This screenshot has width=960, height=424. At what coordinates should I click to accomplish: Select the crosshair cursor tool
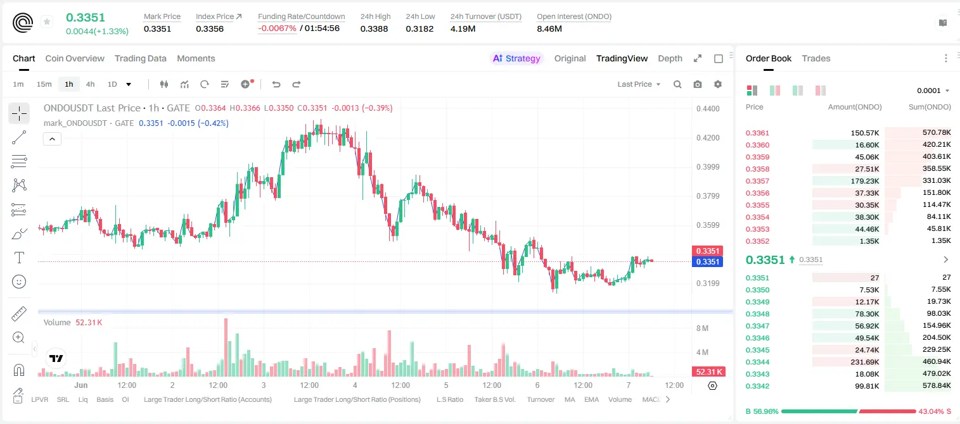(19, 113)
